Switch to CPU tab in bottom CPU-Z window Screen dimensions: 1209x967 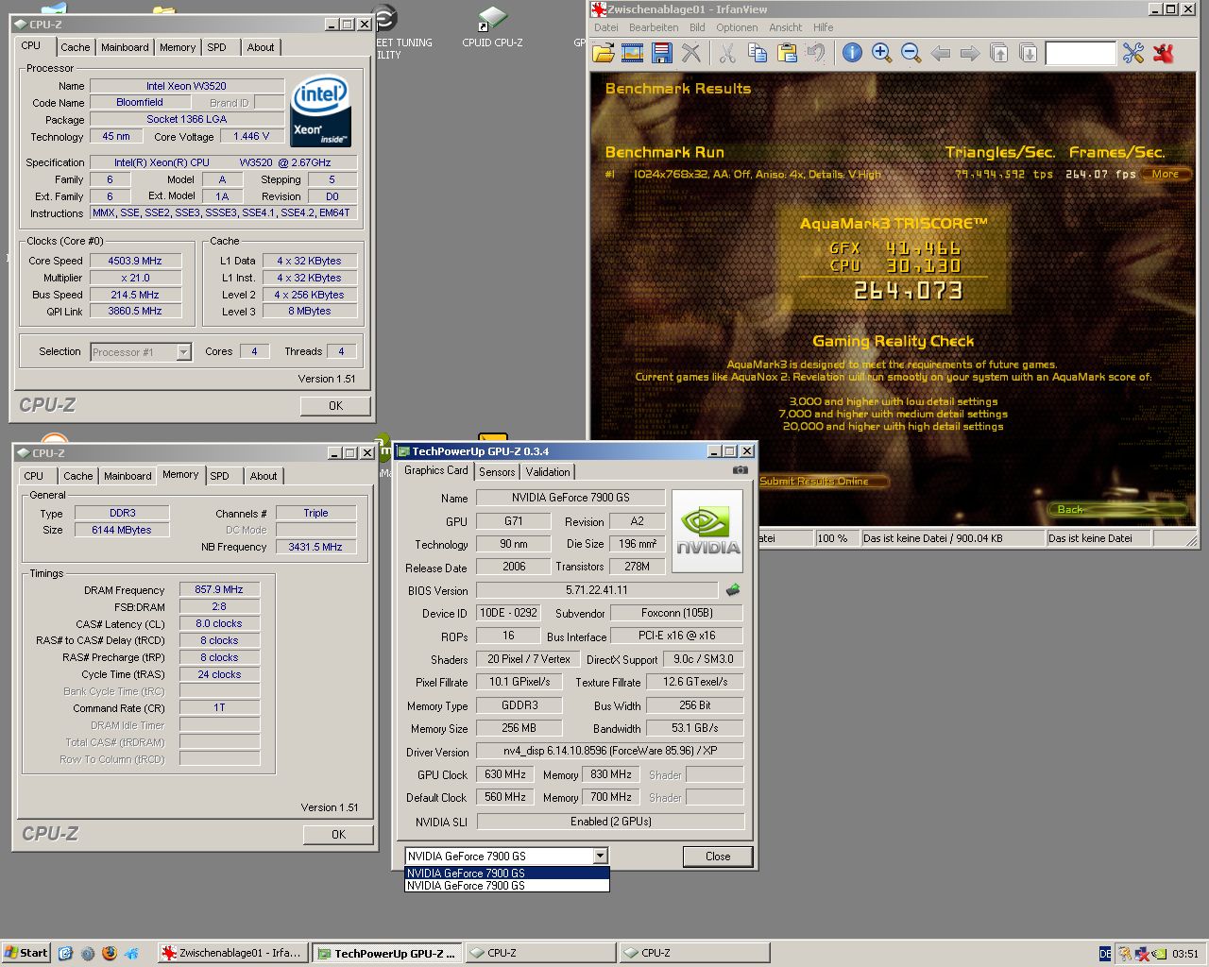[34, 476]
